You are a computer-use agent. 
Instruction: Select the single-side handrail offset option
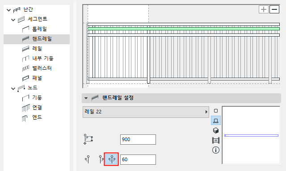tap(88, 159)
